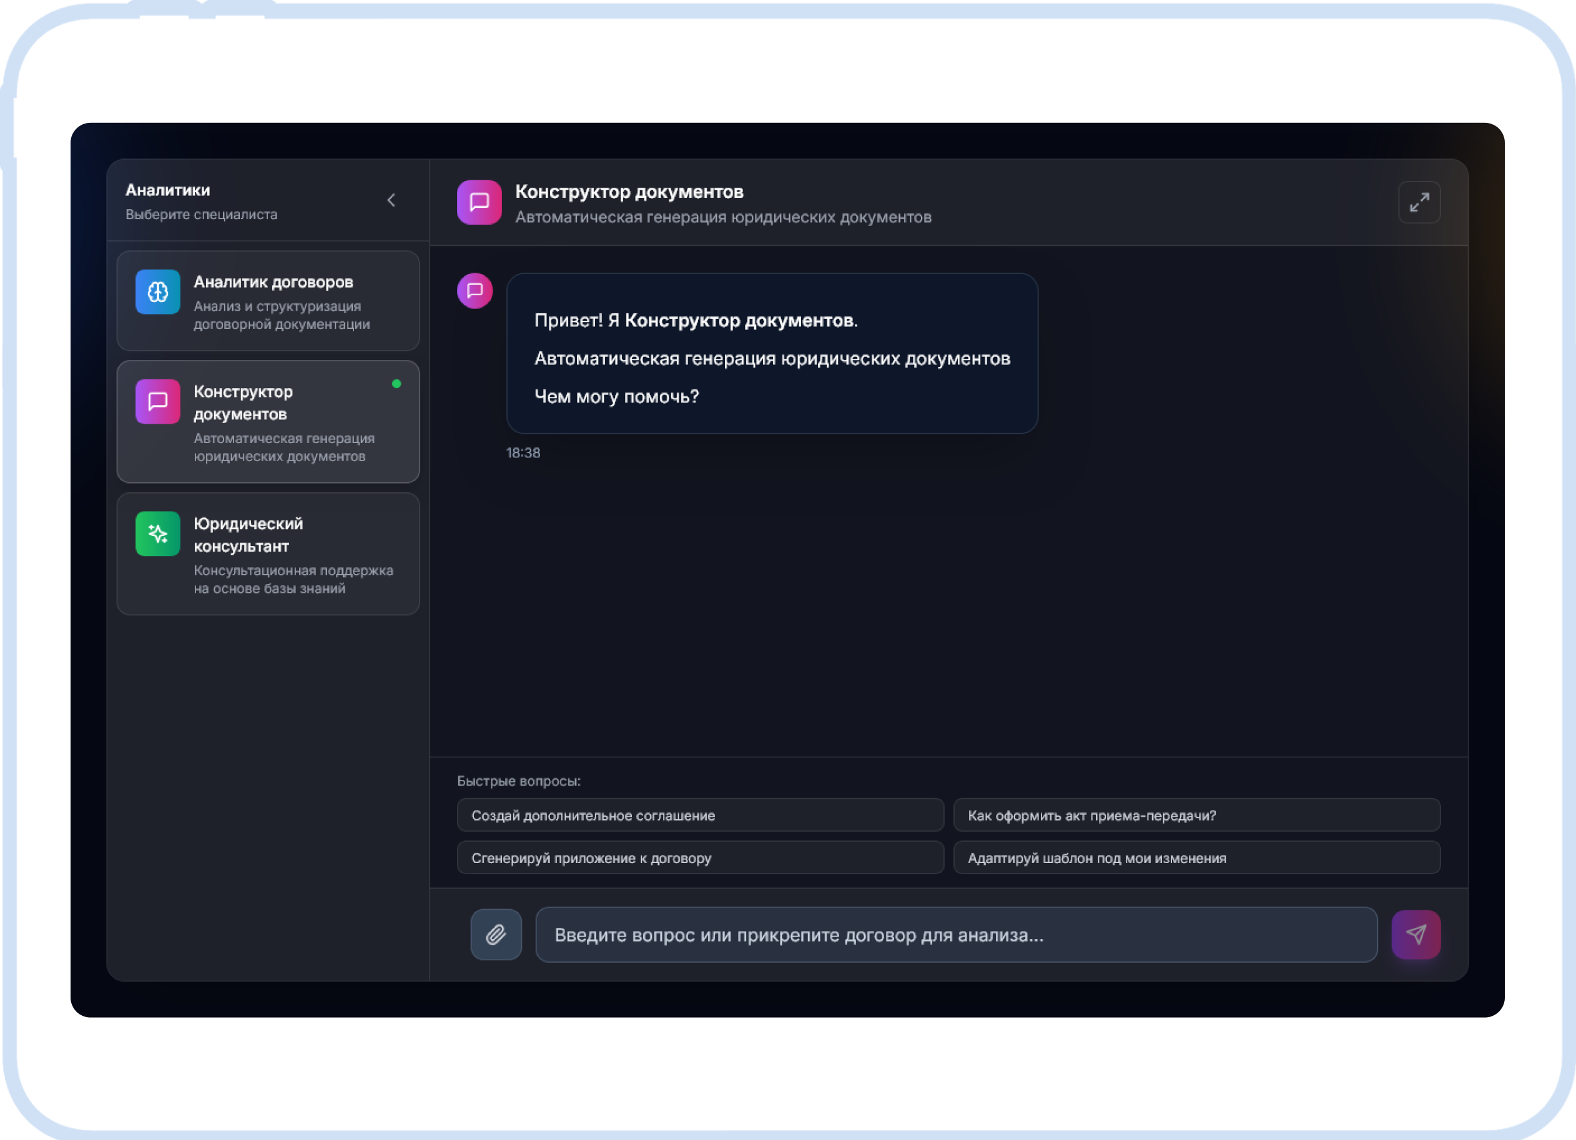Click the Конструктор документов avatar in chat header
Screen dimensions: 1576x1140
[x=479, y=202]
